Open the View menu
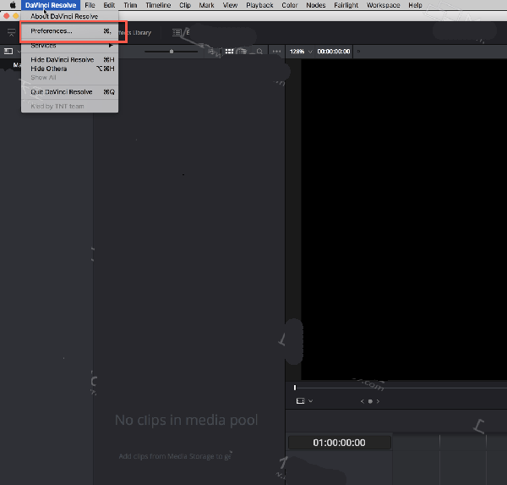Image resolution: width=507 pixels, height=485 pixels. (230, 5)
